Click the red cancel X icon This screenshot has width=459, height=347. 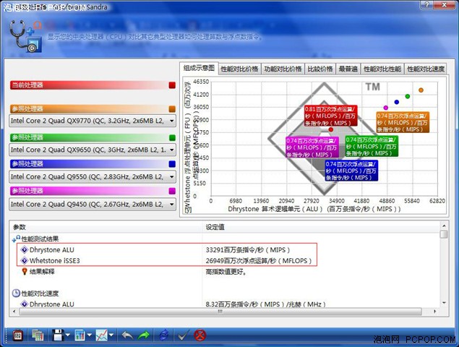click(200, 335)
